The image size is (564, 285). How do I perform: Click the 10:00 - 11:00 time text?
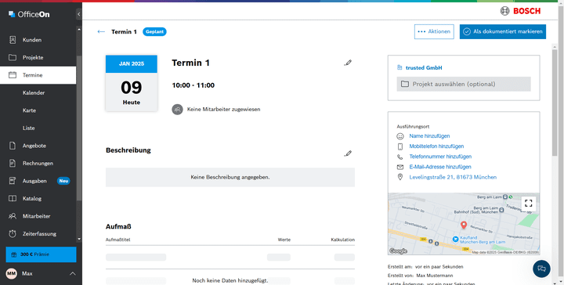(x=193, y=85)
